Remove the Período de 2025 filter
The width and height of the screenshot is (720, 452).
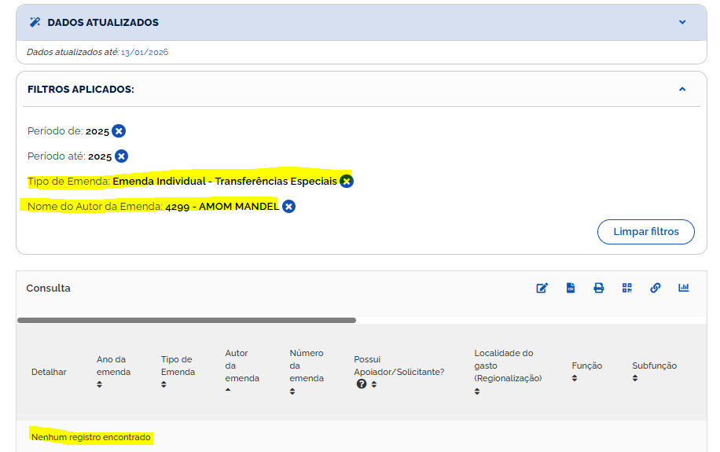click(119, 131)
